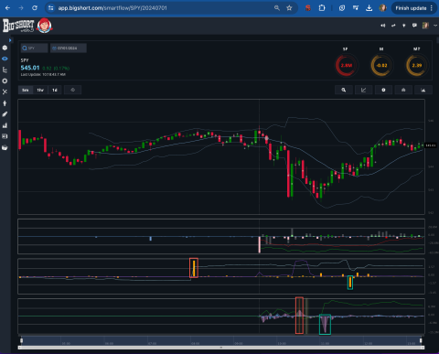The height and width of the screenshot is (354, 439).
Task: Expand the user menu dropdown caret
Action: click(x=435, y=26)
